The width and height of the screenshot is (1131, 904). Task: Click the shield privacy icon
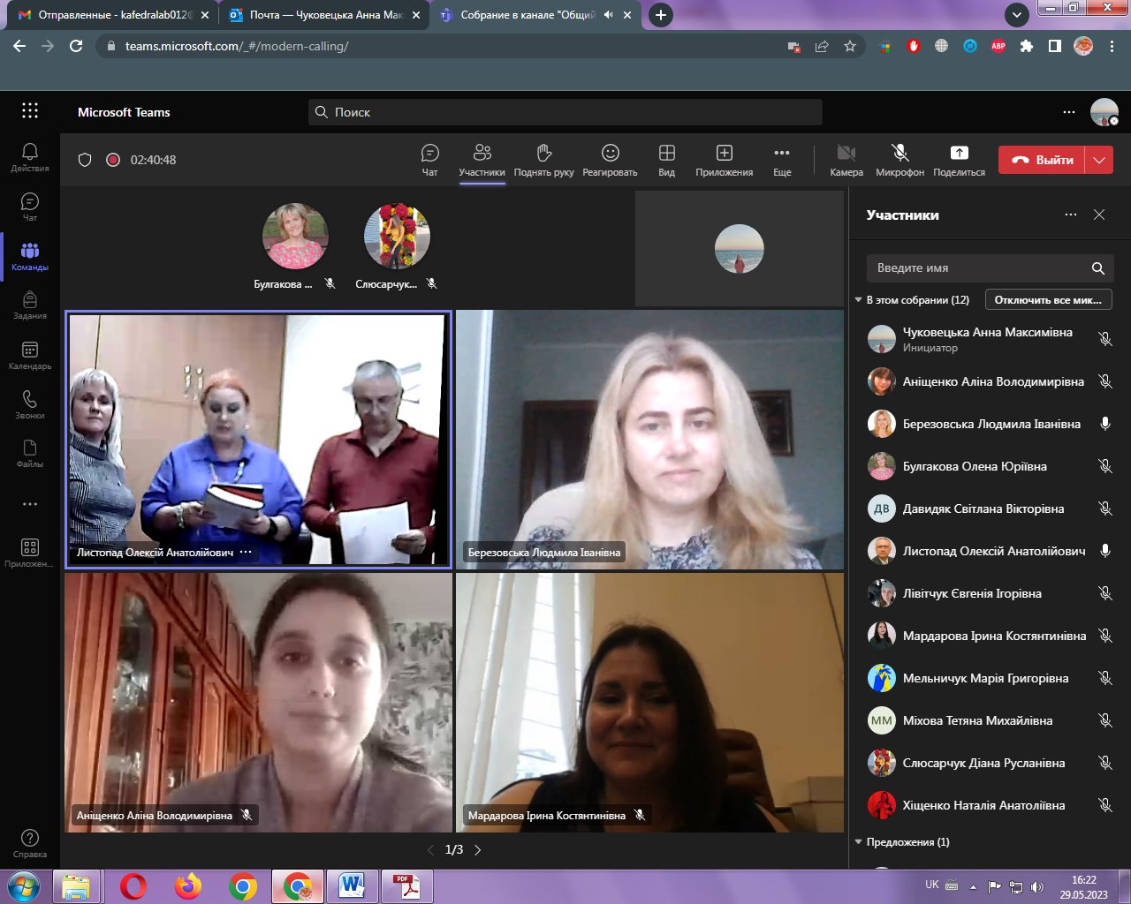point(85,160)
